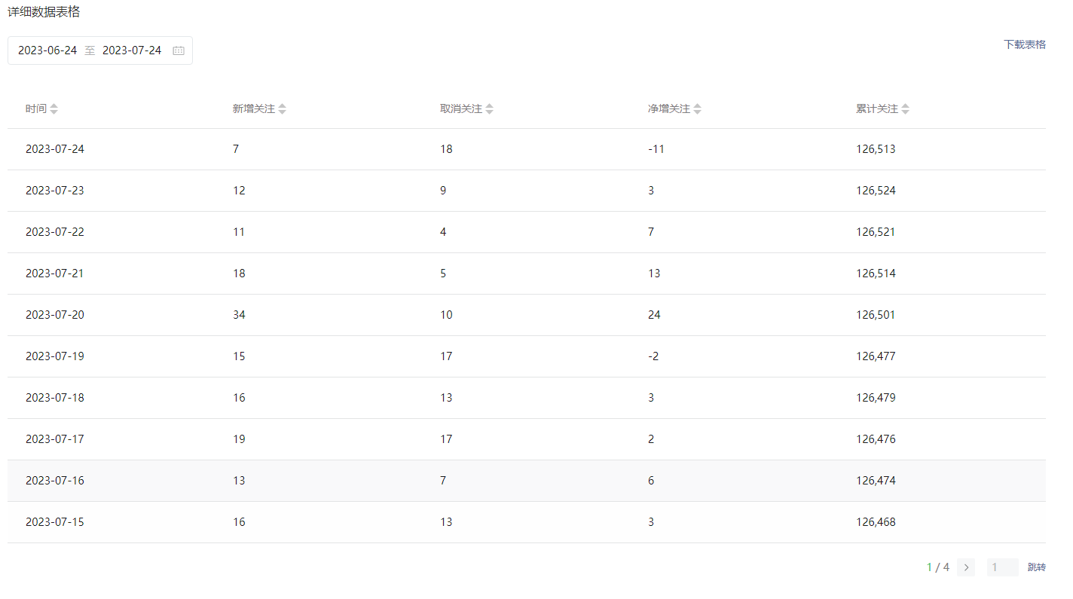This screenshot has width=1073, height=599.
Task: Open end date 2023-07-24 picker
Action: coord(132,50)
